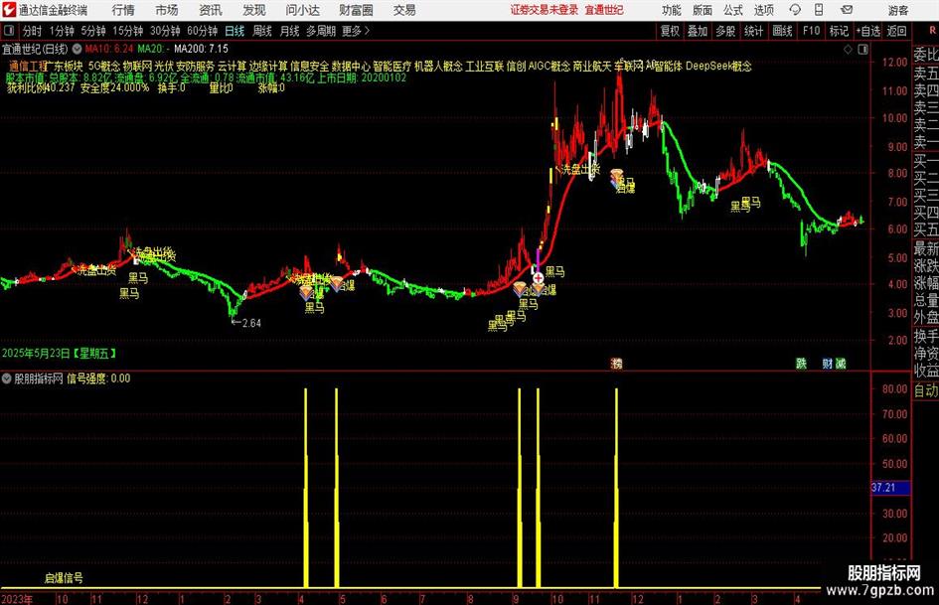The height and width of the screenshot is (605, 939).
Task: Click the AIGC概念 concept tag
Action: coord(549,66)
